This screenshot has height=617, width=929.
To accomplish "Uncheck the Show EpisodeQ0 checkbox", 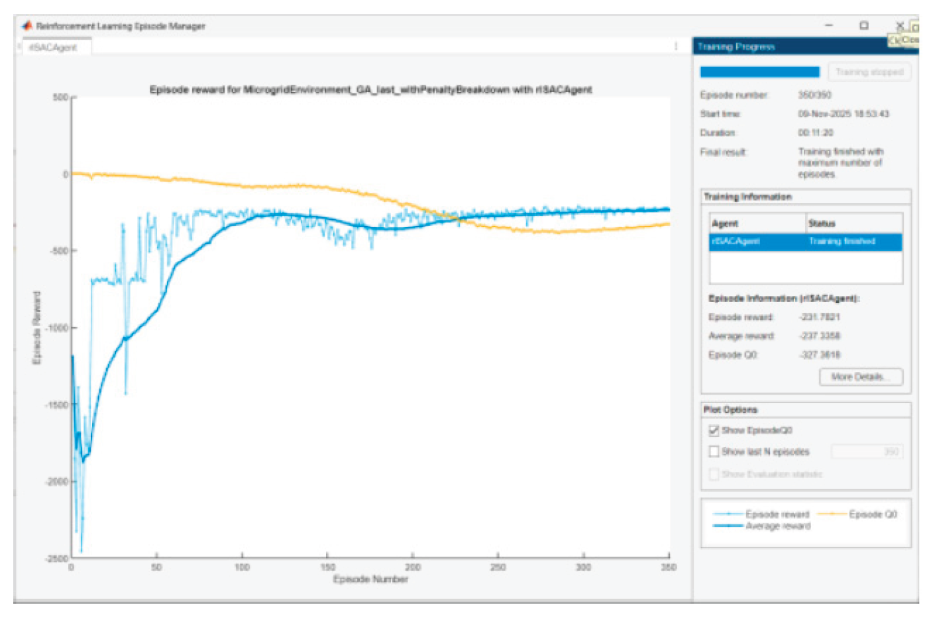I will 714,430.
